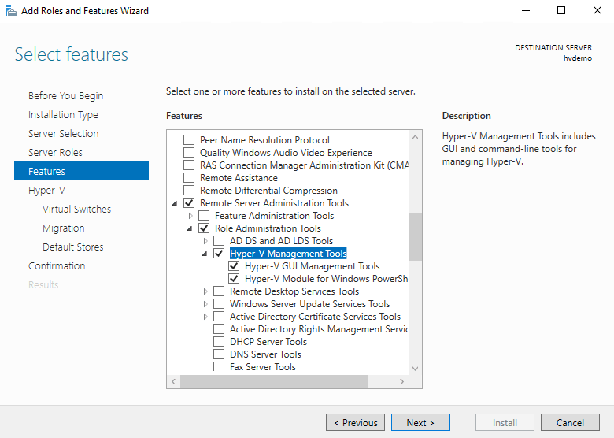614x438 pixels.
Task: Check the Fax Server Tools checkbox
Action: 219,366
